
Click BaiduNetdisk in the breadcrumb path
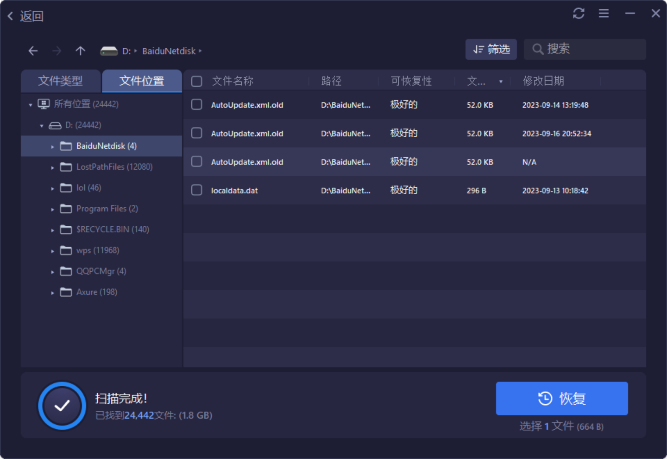pos(169,51)
